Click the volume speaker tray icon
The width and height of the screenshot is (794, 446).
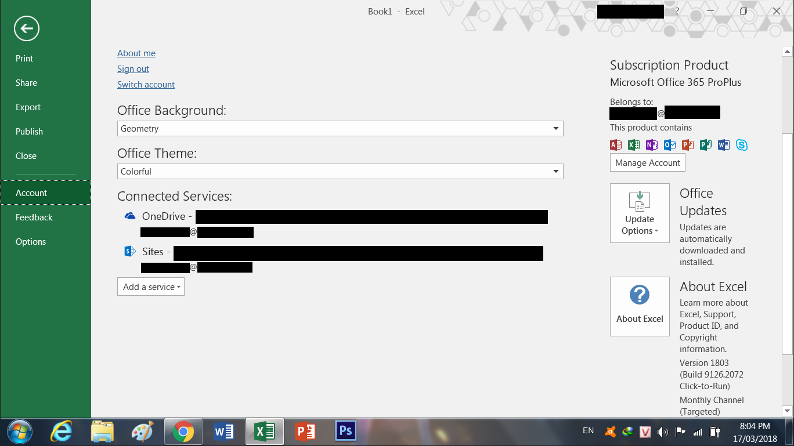(663, 432)
